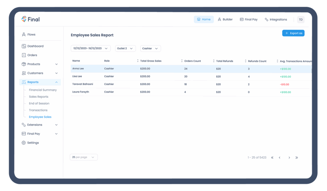Switch to the Home tab
The width and height of the screenshot is (327, 191).
pyautogui.click(x=204, y=19)
